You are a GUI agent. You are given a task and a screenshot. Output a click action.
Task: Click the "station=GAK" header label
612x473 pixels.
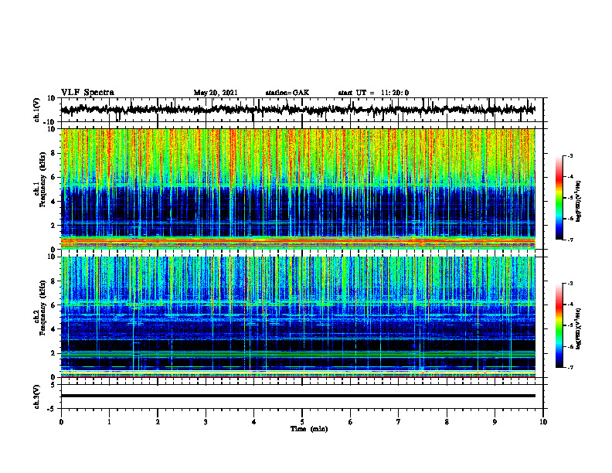(287, 93)
